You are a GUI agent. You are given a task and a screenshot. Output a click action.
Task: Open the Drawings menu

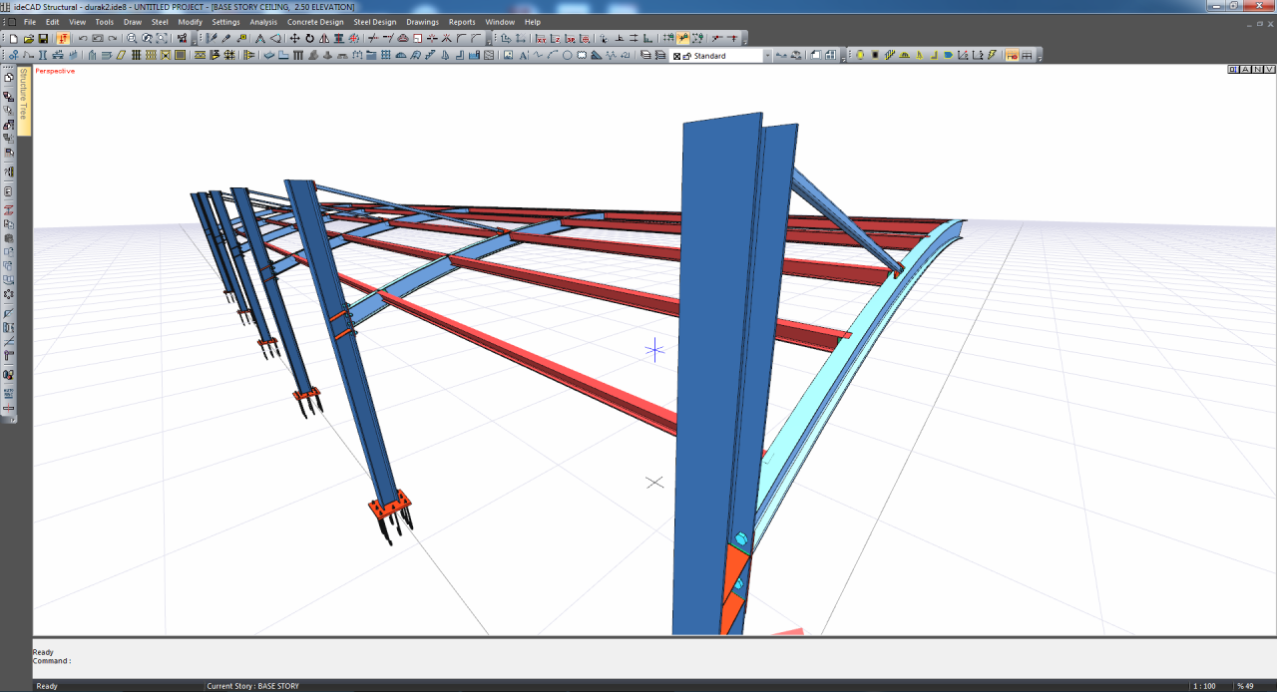click(422, 22)
